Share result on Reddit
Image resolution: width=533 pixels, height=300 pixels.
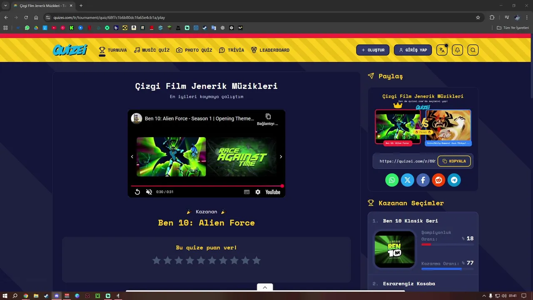pos(438,180)
